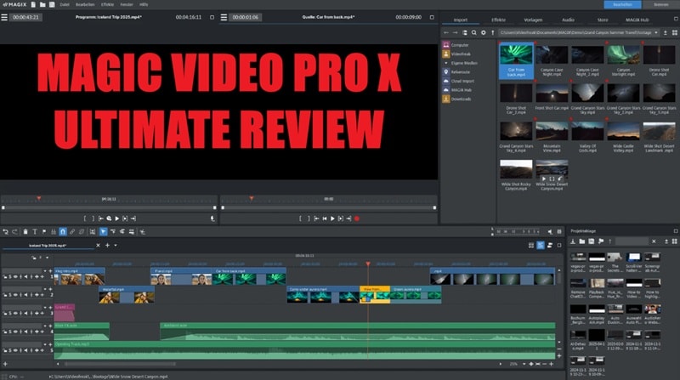The width and height of the screenshot is (680, 380).
Task: Click the Brennen button
Action: [x=661, y=4]
